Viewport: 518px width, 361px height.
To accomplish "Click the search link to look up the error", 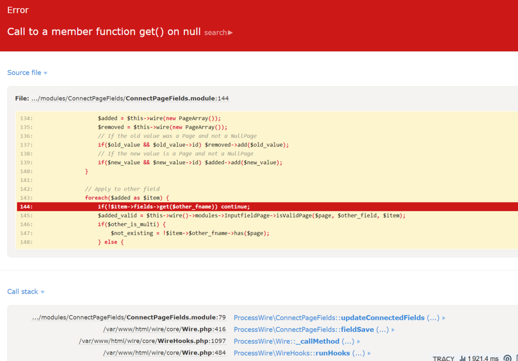I will coord(215,33).
